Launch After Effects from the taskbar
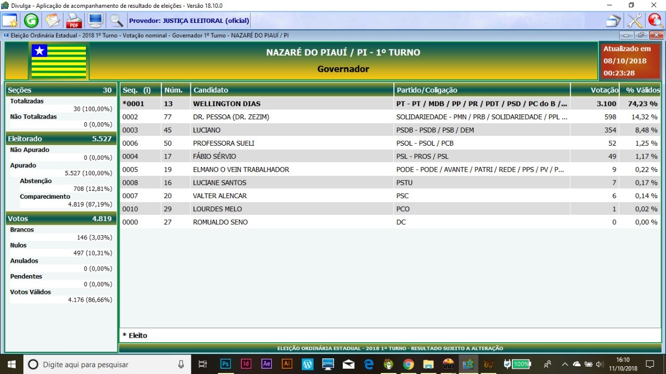 (x=266, y=364)
